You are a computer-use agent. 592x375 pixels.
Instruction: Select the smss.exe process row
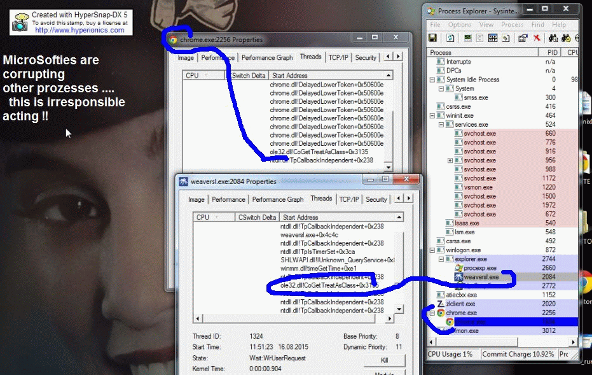click(x=503, y=98)
